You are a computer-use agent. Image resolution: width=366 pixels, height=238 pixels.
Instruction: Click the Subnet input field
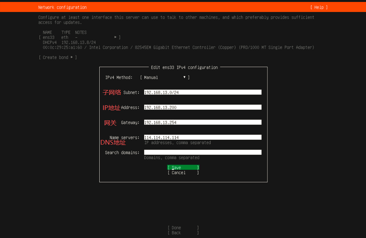coord(203,92)
